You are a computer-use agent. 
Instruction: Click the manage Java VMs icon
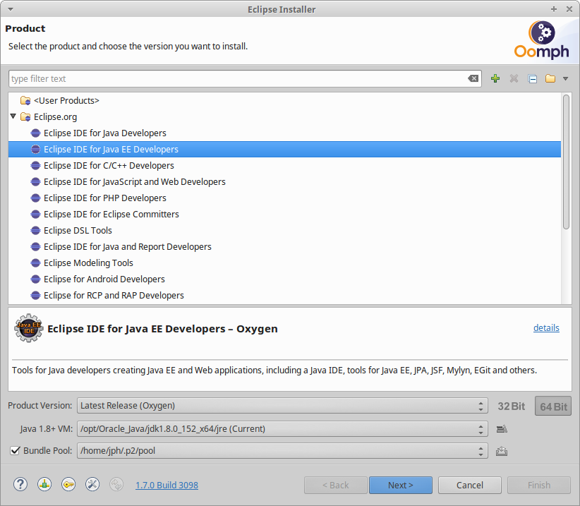click(502, 429)
